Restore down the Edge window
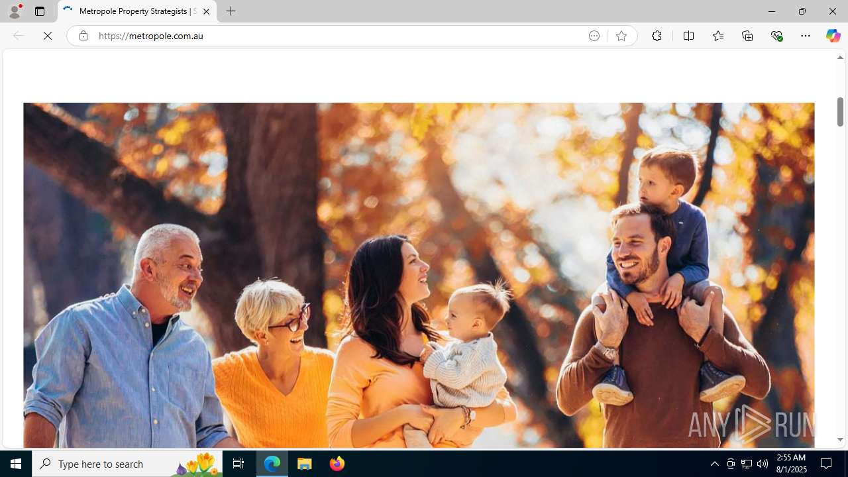848x477 pixels. (x=802, y=11)
